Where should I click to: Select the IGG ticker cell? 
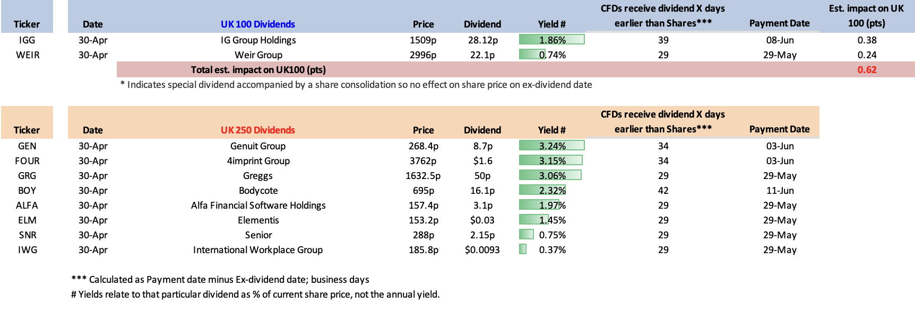pos(27,40)
